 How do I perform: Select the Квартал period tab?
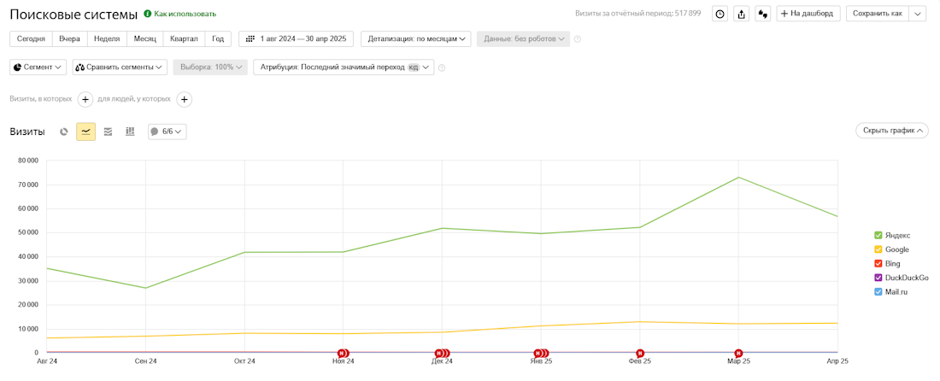pyautogui.click(x=184, y=38)
